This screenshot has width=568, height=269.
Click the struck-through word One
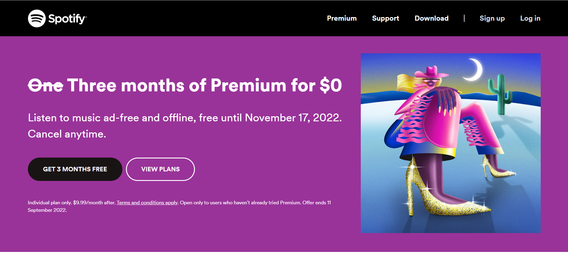coord(46,85)
